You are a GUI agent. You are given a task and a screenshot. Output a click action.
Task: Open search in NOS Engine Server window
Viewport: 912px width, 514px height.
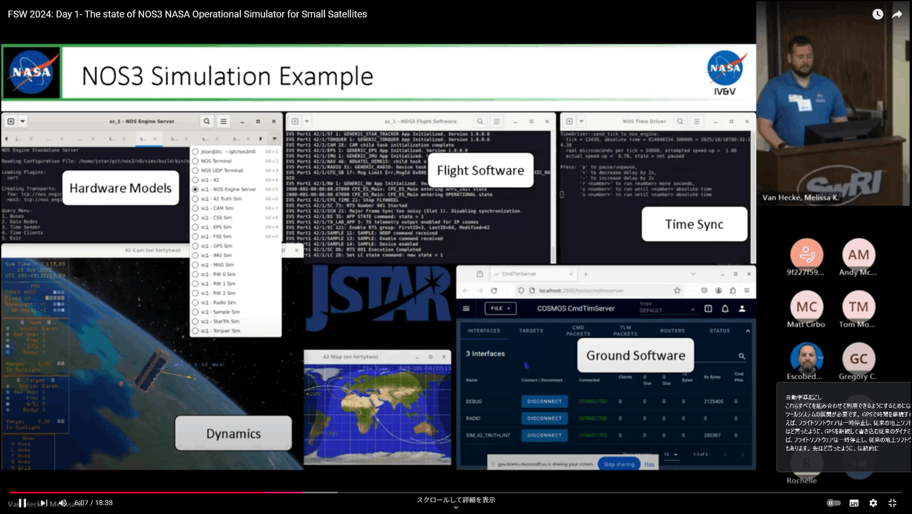(x=207, y=121)
